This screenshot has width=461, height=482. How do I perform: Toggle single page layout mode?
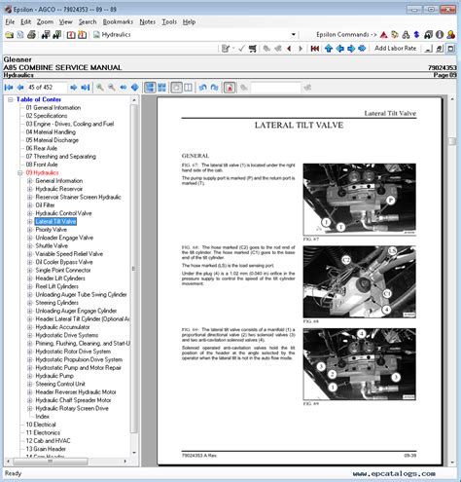176,88
